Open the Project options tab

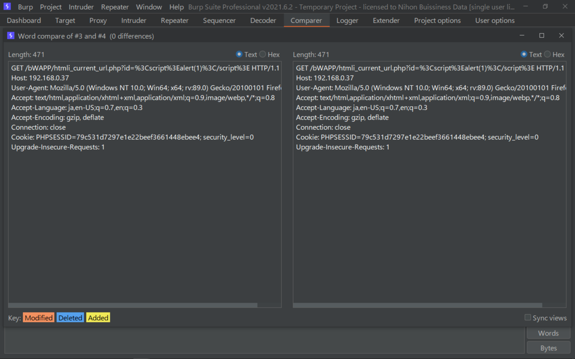pyautogui.click(x=437, y=21)
